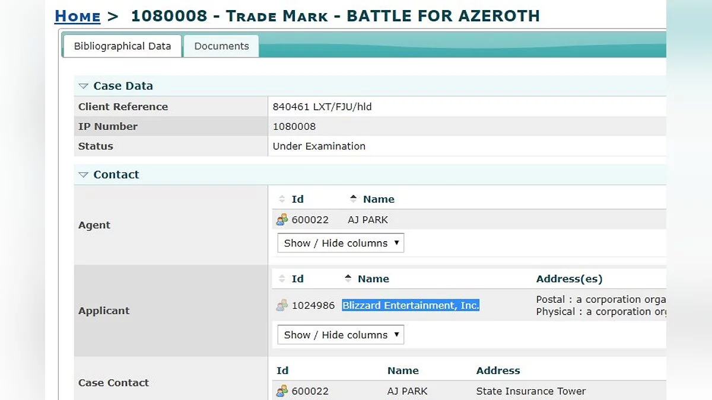Collapse the Contact section

point(84,175)
